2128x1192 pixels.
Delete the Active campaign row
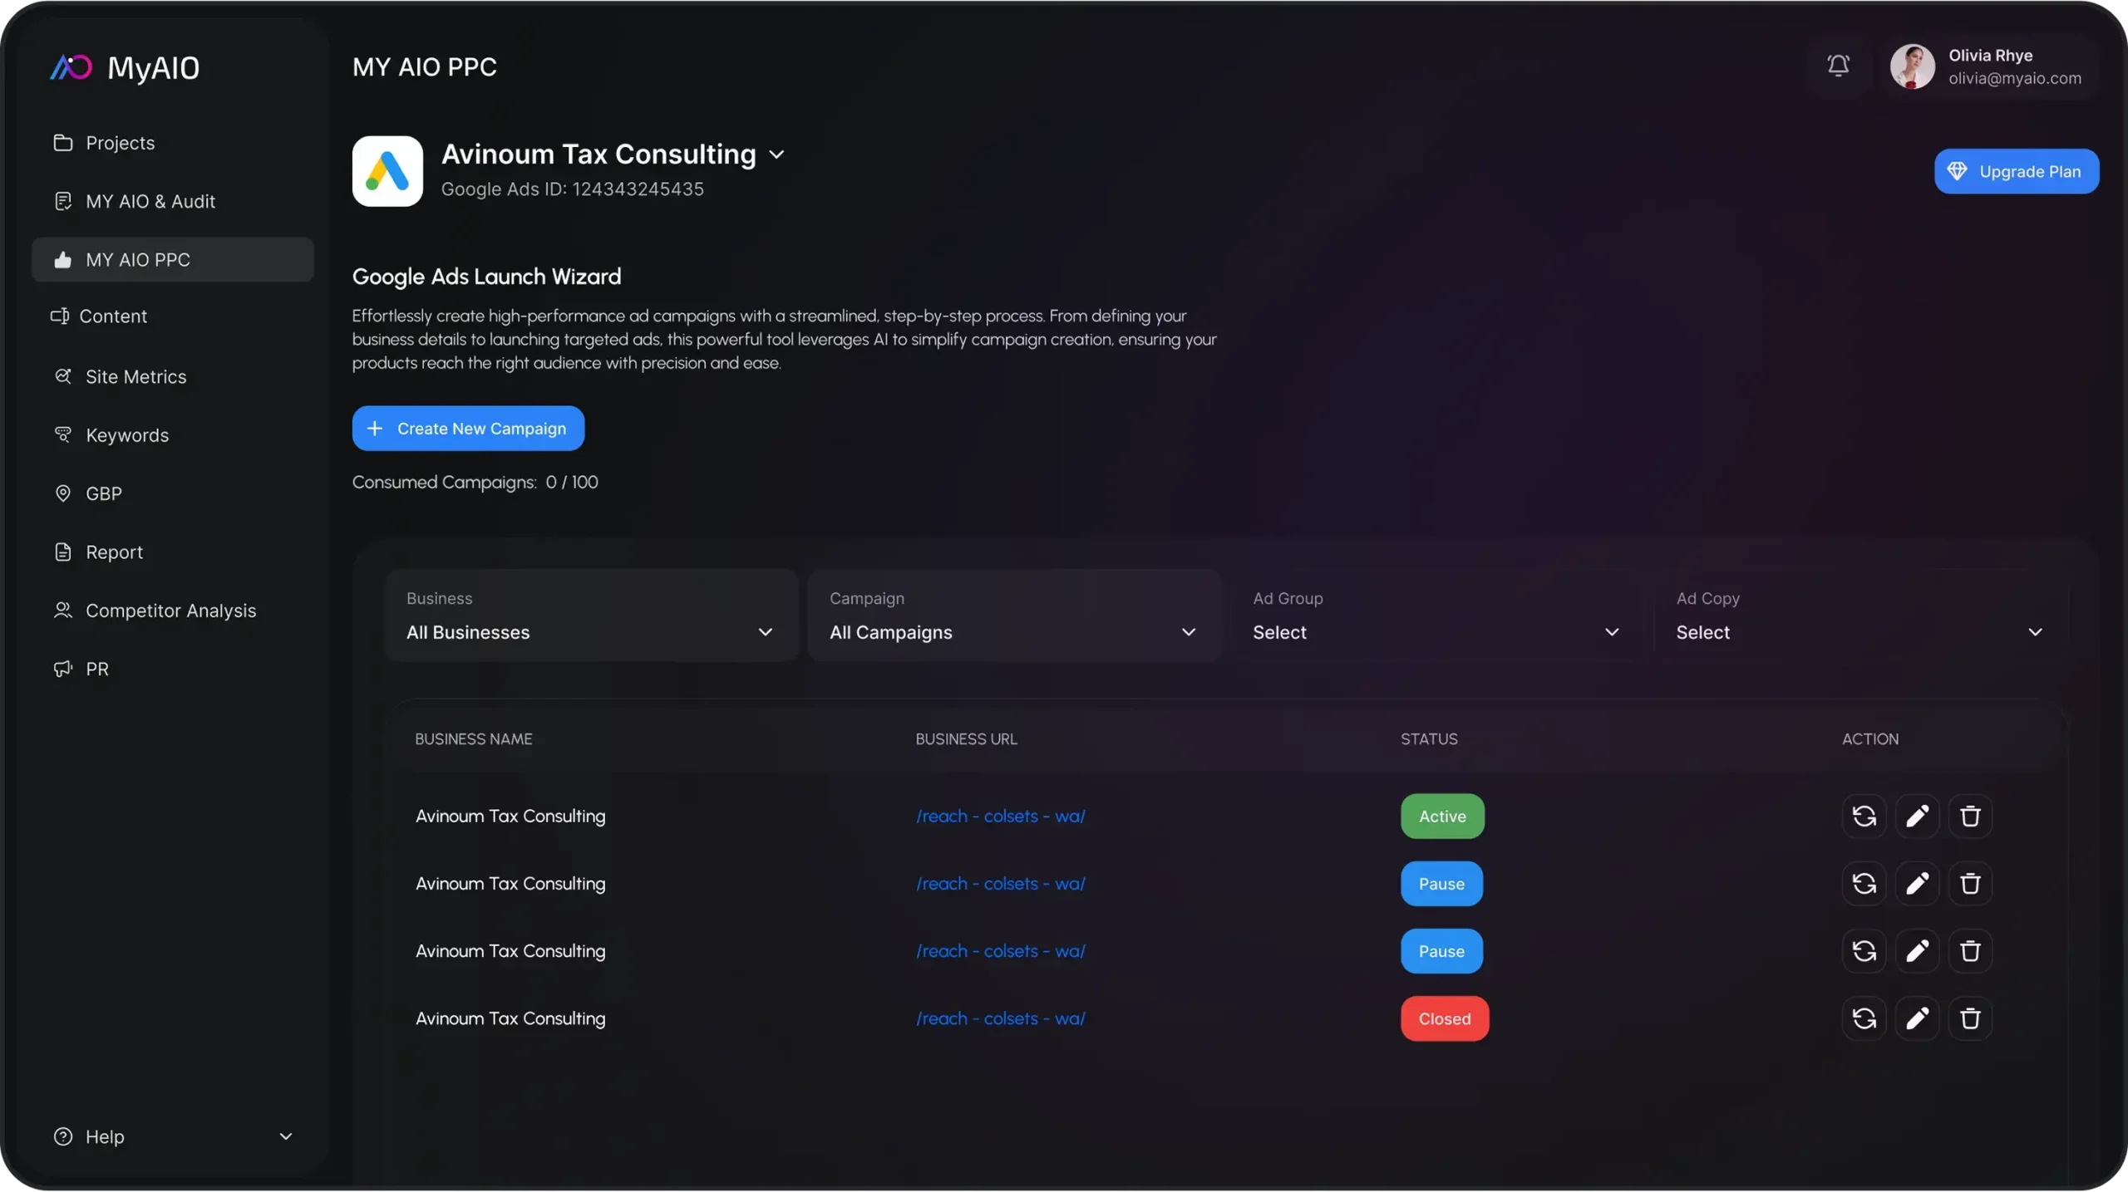click(1970, 817)
